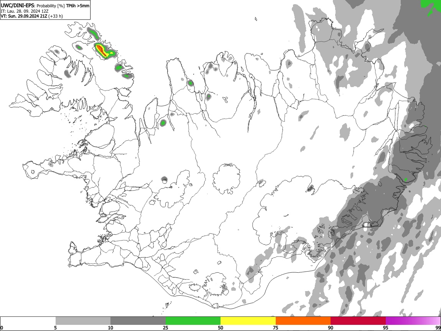Click the legend label '50'
The height and width of the screenshot is (331, 441).
(x=220, y=328)
